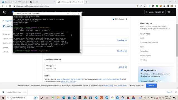Bookmark this page with the star icon
The image size is (178, 100).
point(145,6)
